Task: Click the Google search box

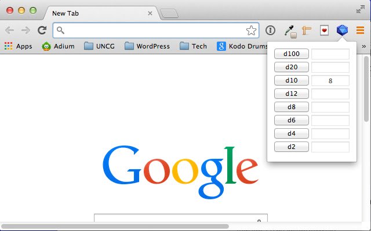Action: [181, 218]
